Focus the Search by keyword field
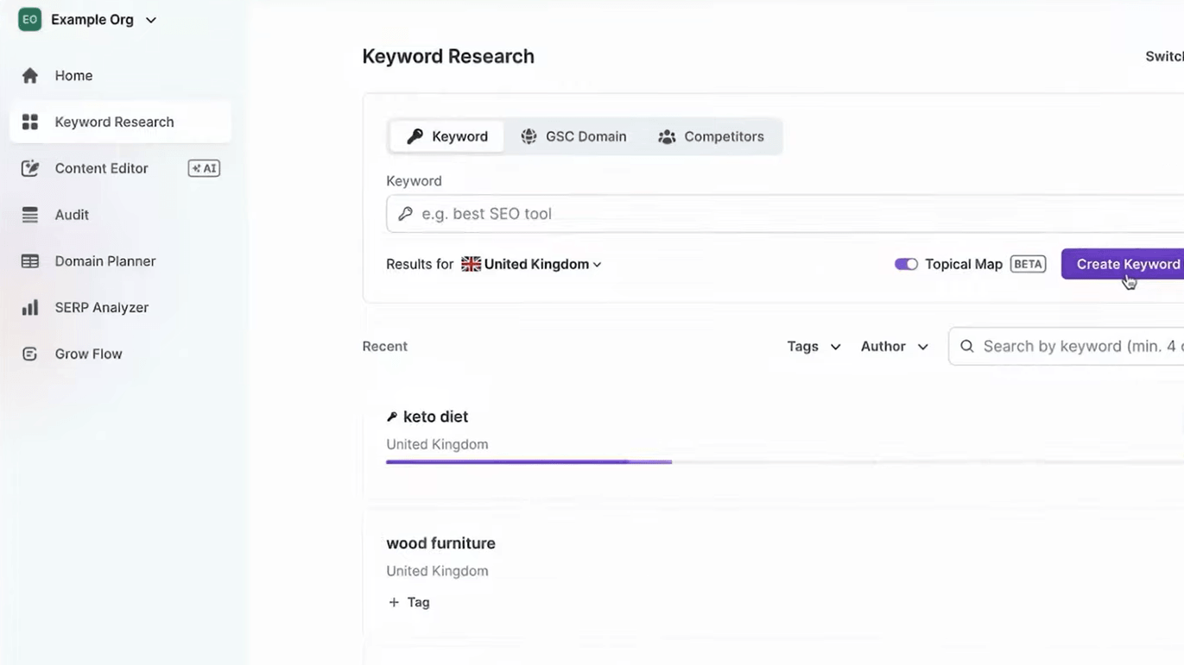Image resolution: width=1184 pixels, height=665 pixels. 1066,346
